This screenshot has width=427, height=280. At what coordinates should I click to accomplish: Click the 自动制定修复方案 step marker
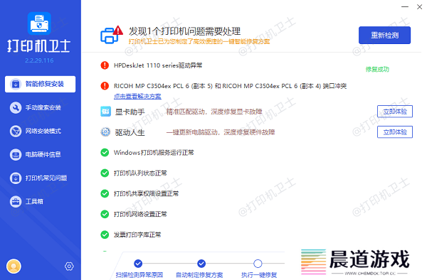click(x=201, y=264)
